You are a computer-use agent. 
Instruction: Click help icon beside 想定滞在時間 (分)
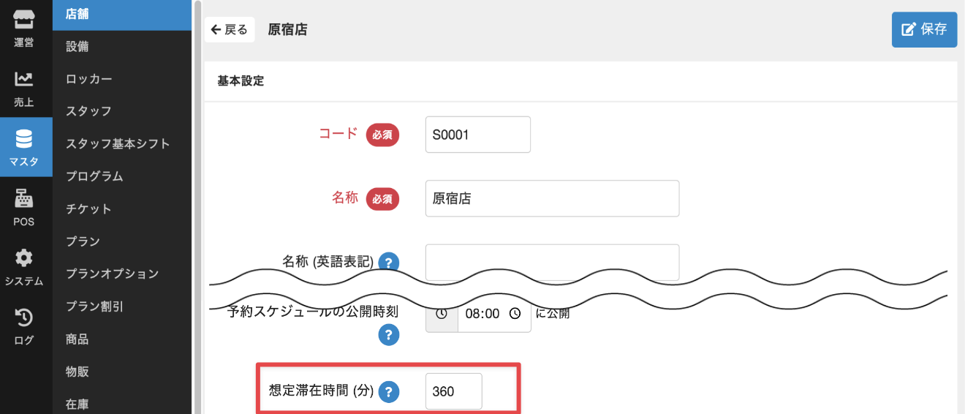pos(388,392)
